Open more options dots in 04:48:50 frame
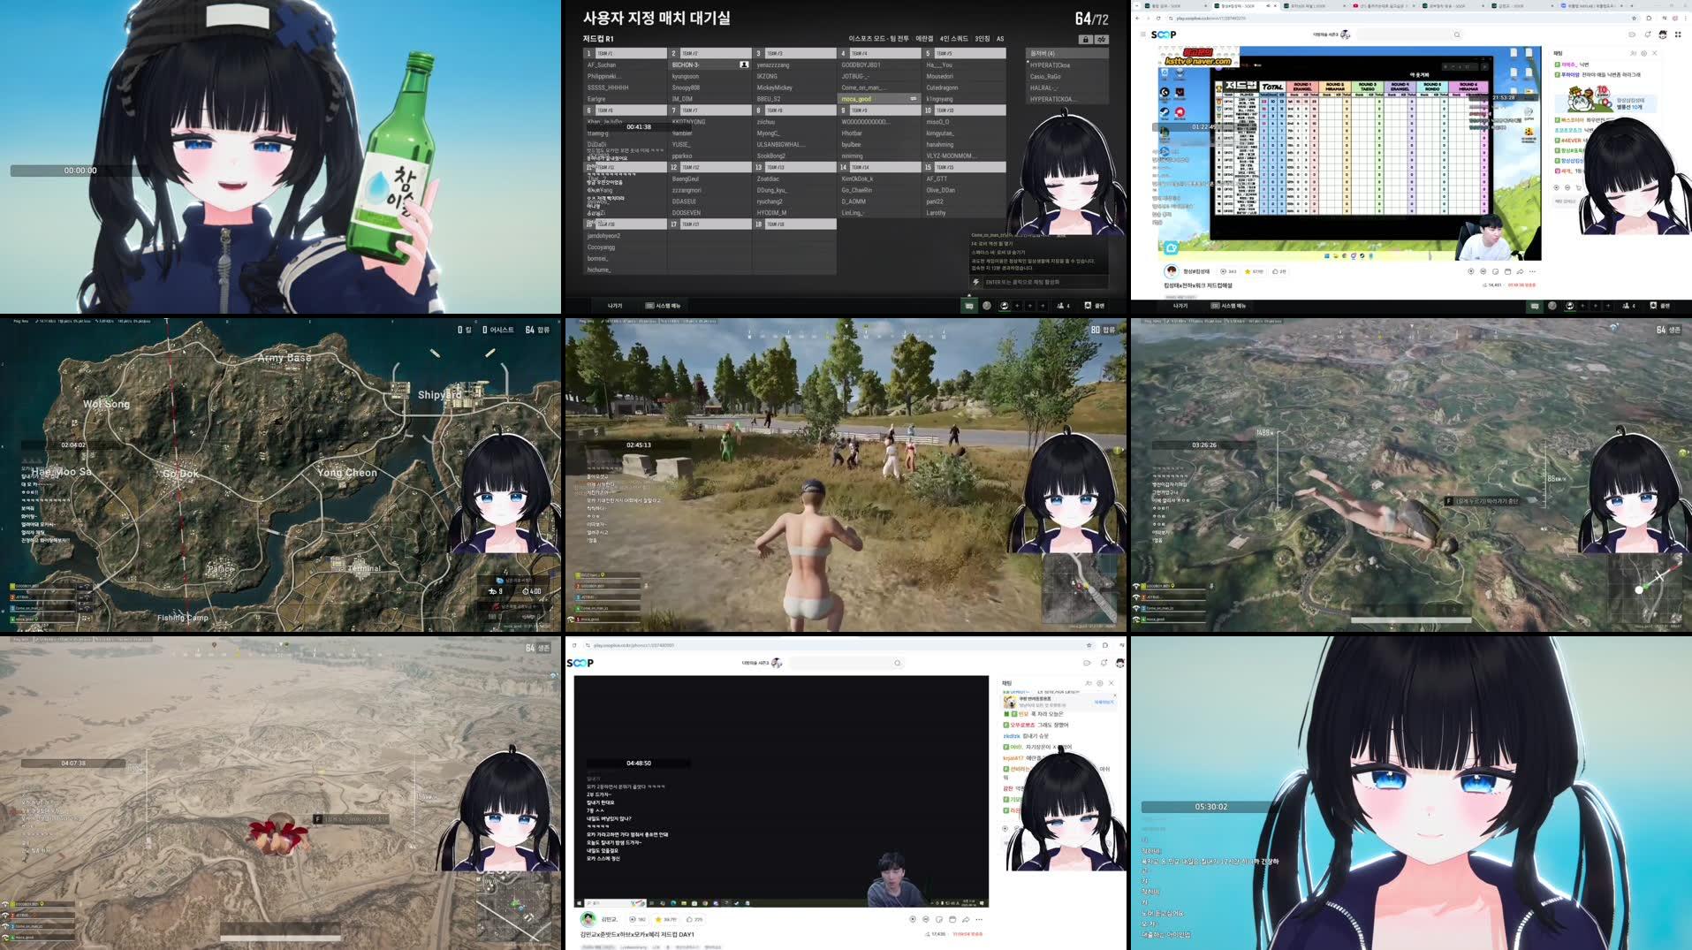 (x=979, y=919)
